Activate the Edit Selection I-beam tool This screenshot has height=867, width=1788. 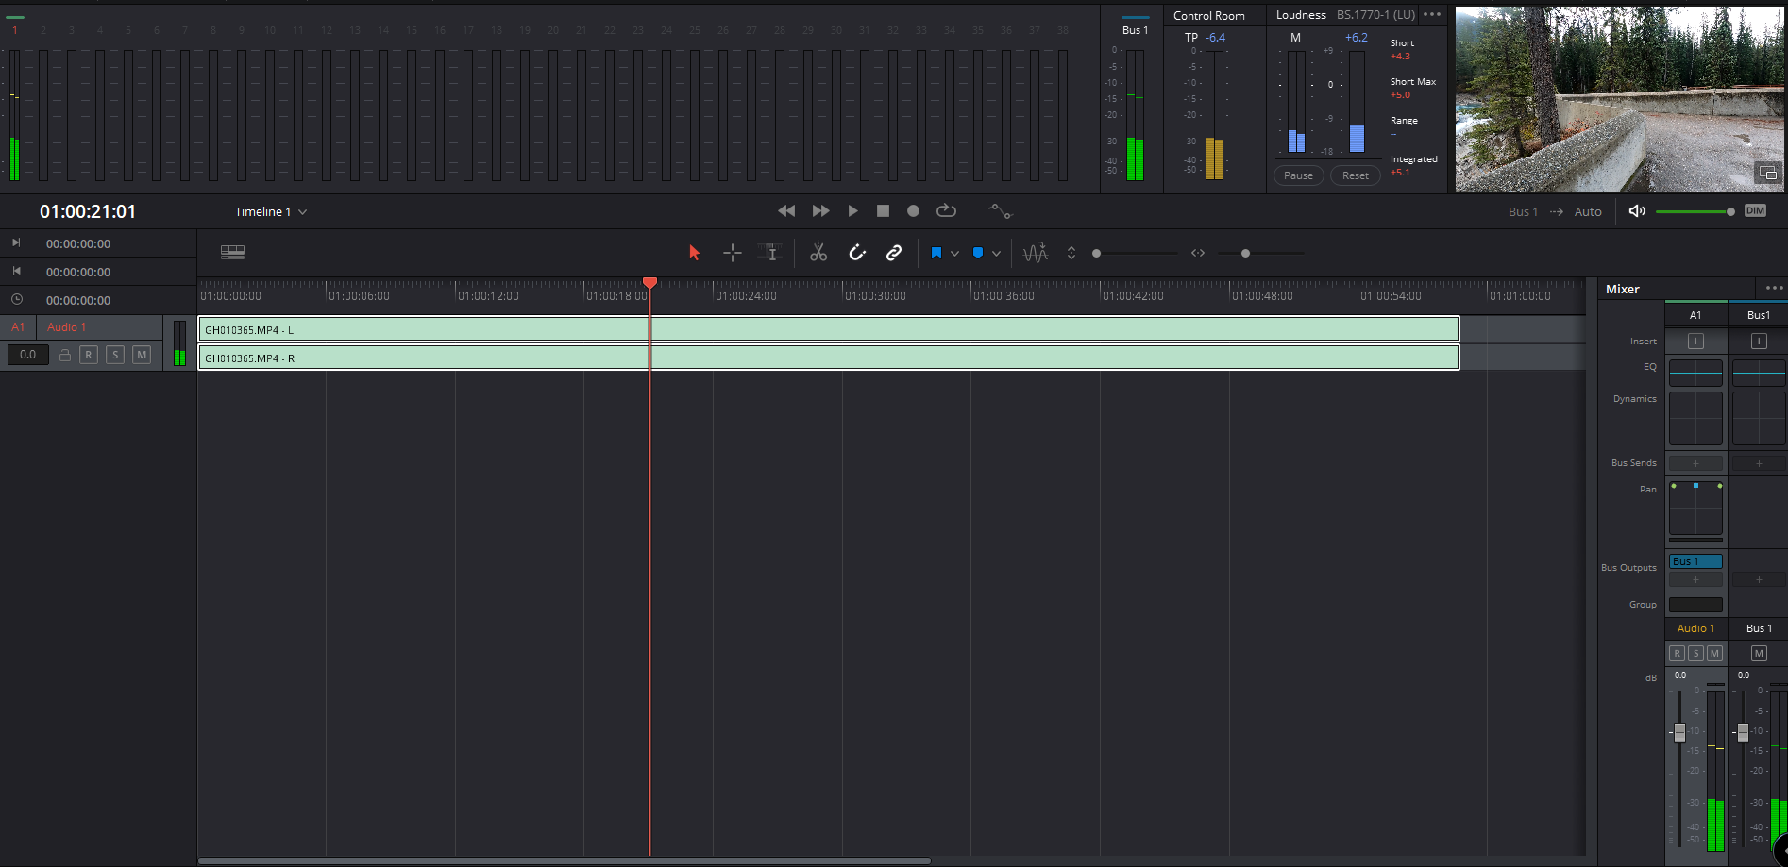(770, 253)
